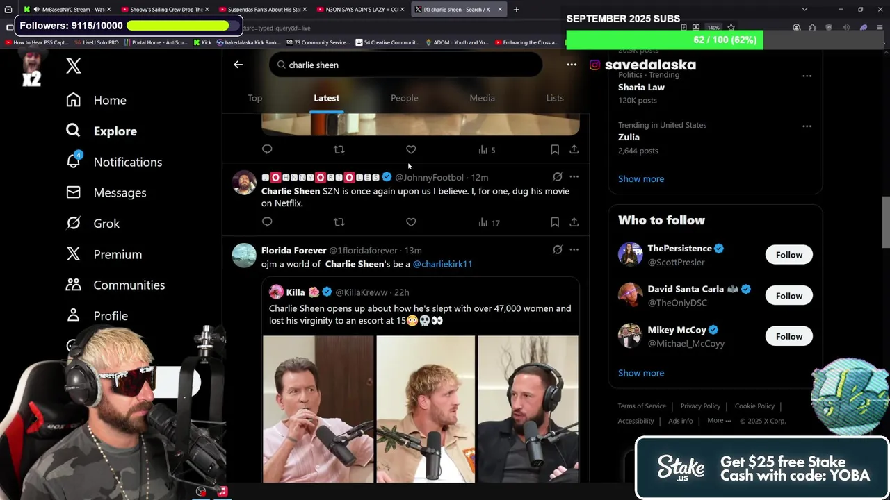Open the quoted post podcast image

(420, 409)
